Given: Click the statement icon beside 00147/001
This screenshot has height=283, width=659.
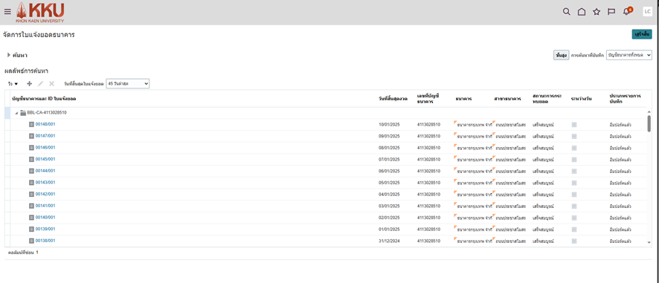Looking at the screenshot, I should [x=31, y=136].
